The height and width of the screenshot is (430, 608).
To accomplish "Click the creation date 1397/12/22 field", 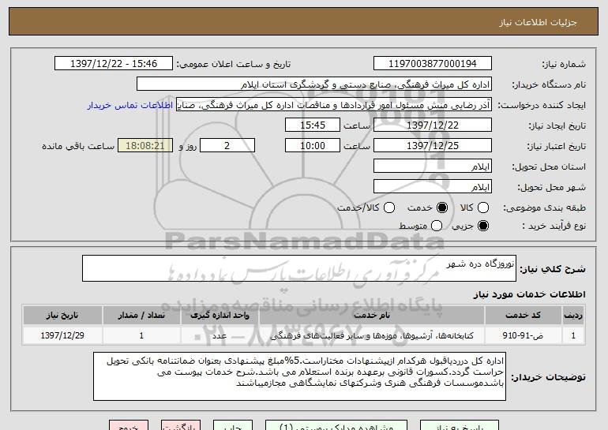I will 433,125.
